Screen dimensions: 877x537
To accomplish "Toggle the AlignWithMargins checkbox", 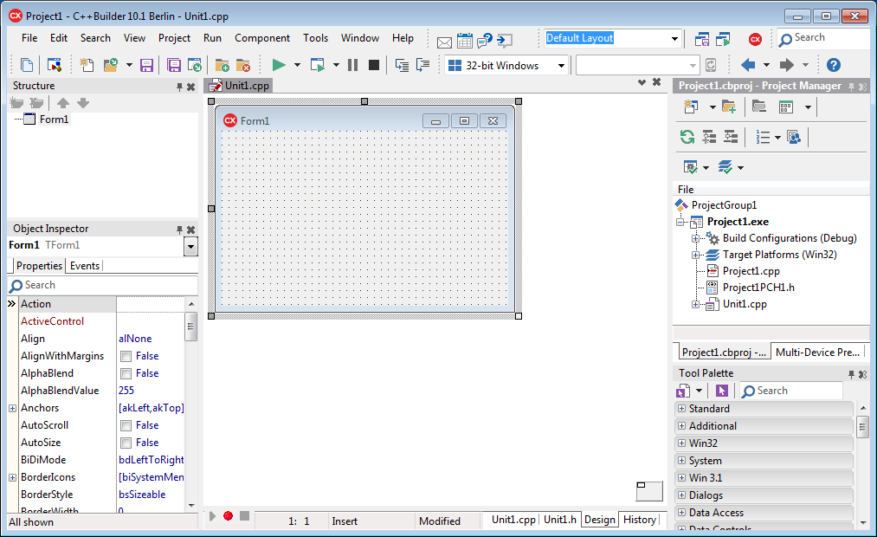I will 126,356.
